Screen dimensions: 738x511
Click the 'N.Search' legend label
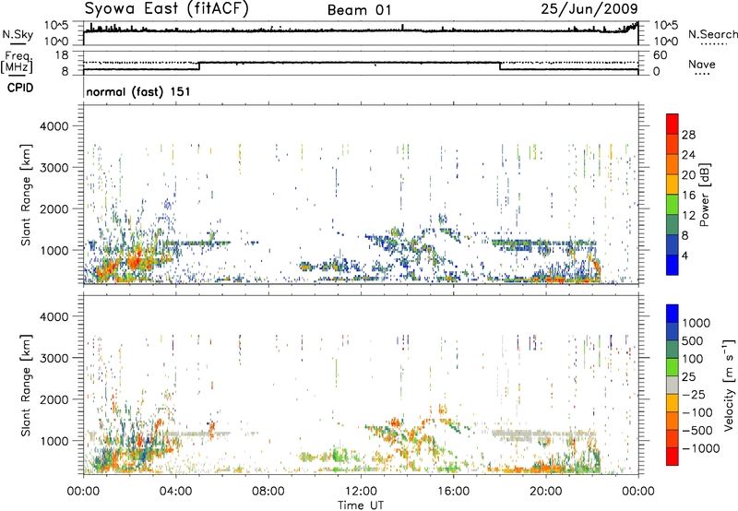712,34
